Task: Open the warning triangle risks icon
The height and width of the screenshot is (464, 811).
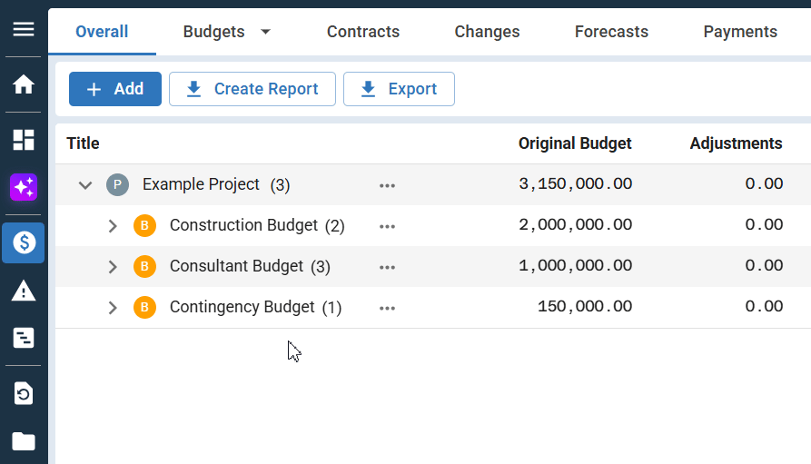Action: (24, 291)
